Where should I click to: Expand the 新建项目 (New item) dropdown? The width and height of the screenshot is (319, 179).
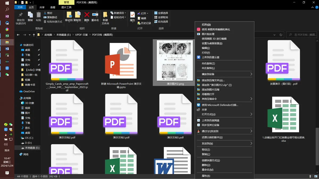tap(118, 13)
